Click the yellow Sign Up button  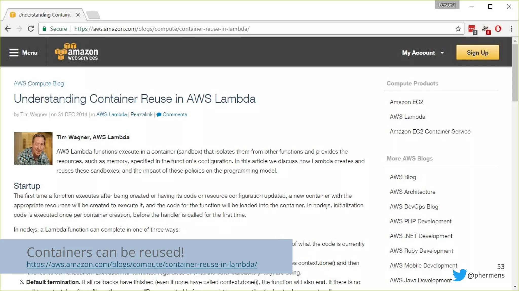pyautogui.click(x=478, y=52)
